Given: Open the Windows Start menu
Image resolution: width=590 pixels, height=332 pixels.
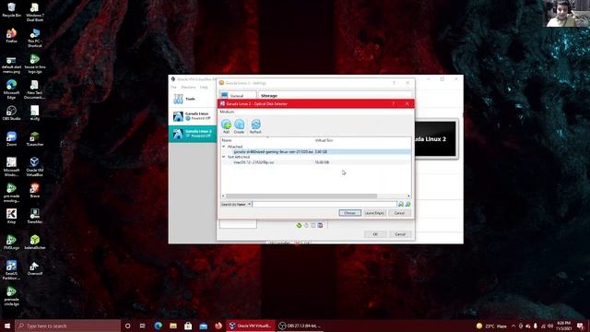Looking at the screenshot, I should click(x=7, y=326).
